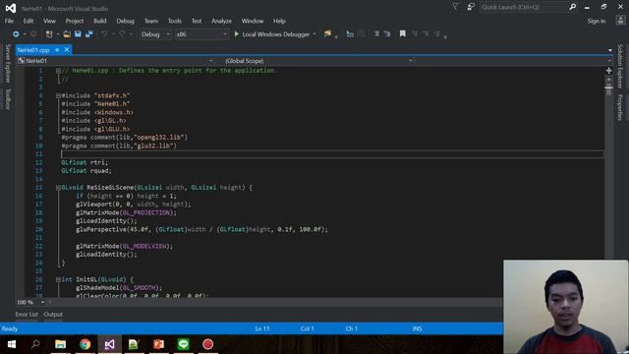Screen dimensions: 629x354
Task: Click the Visual Studio logo in title bar
Action: [x=11, y=8]
